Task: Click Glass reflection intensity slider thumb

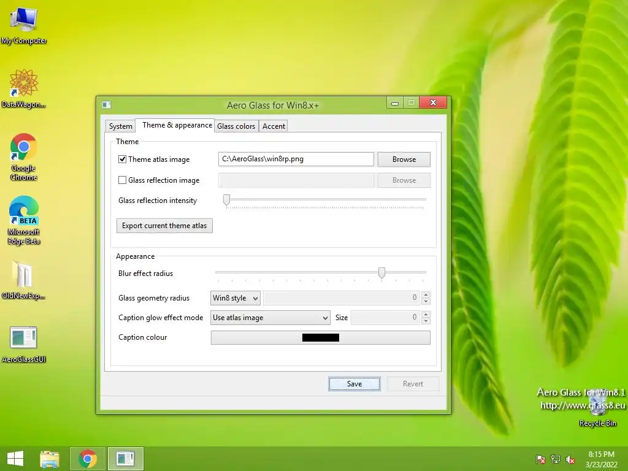Action: 227,200
